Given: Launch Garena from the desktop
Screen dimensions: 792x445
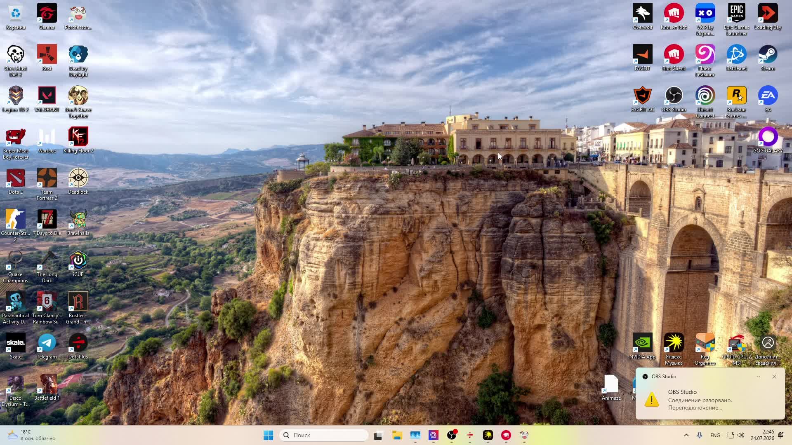Looking at the screenshot, I should 47,17.
